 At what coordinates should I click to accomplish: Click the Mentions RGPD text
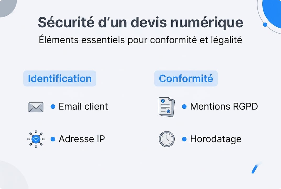click(224, 107)
